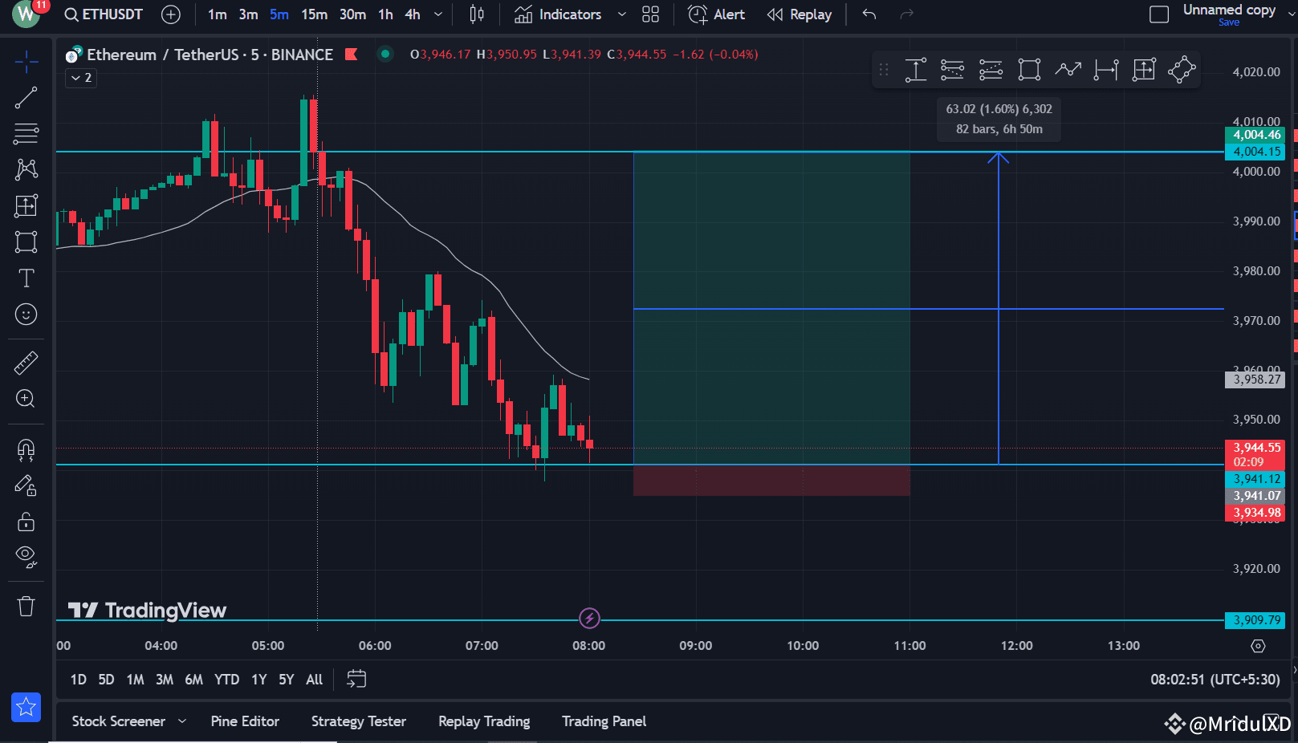Image resolution: width=1298 pixels, height=743 pixels.
Task: Remove objects with the trash icon
Action: (26, 606)
